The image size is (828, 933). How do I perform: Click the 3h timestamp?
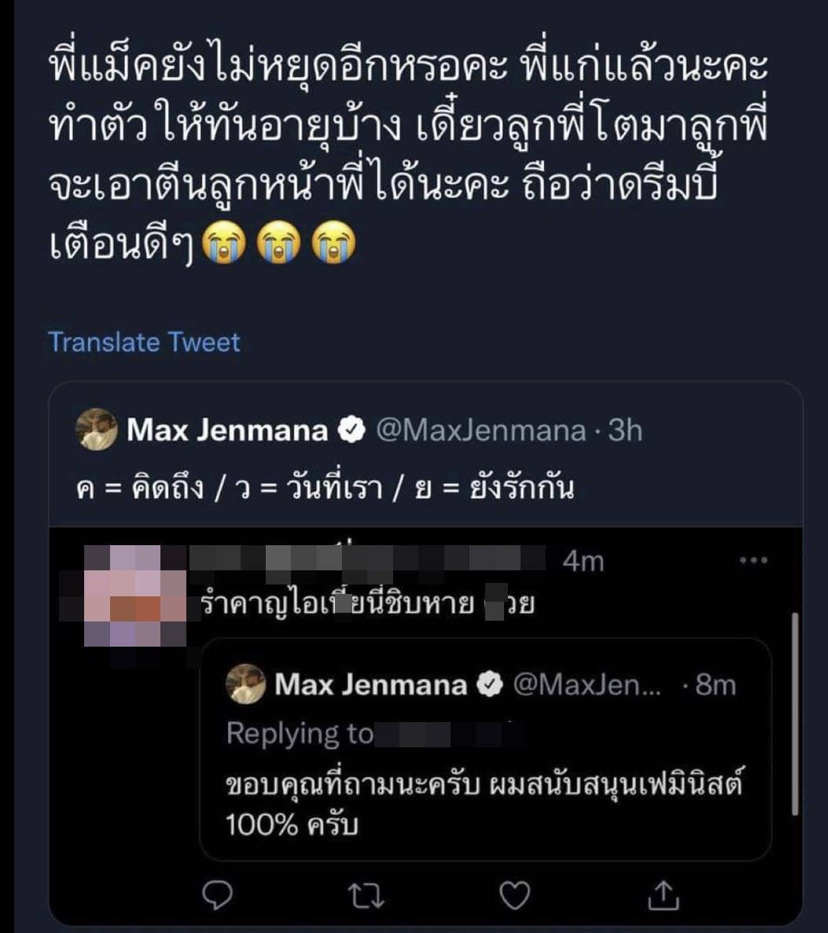625,431
